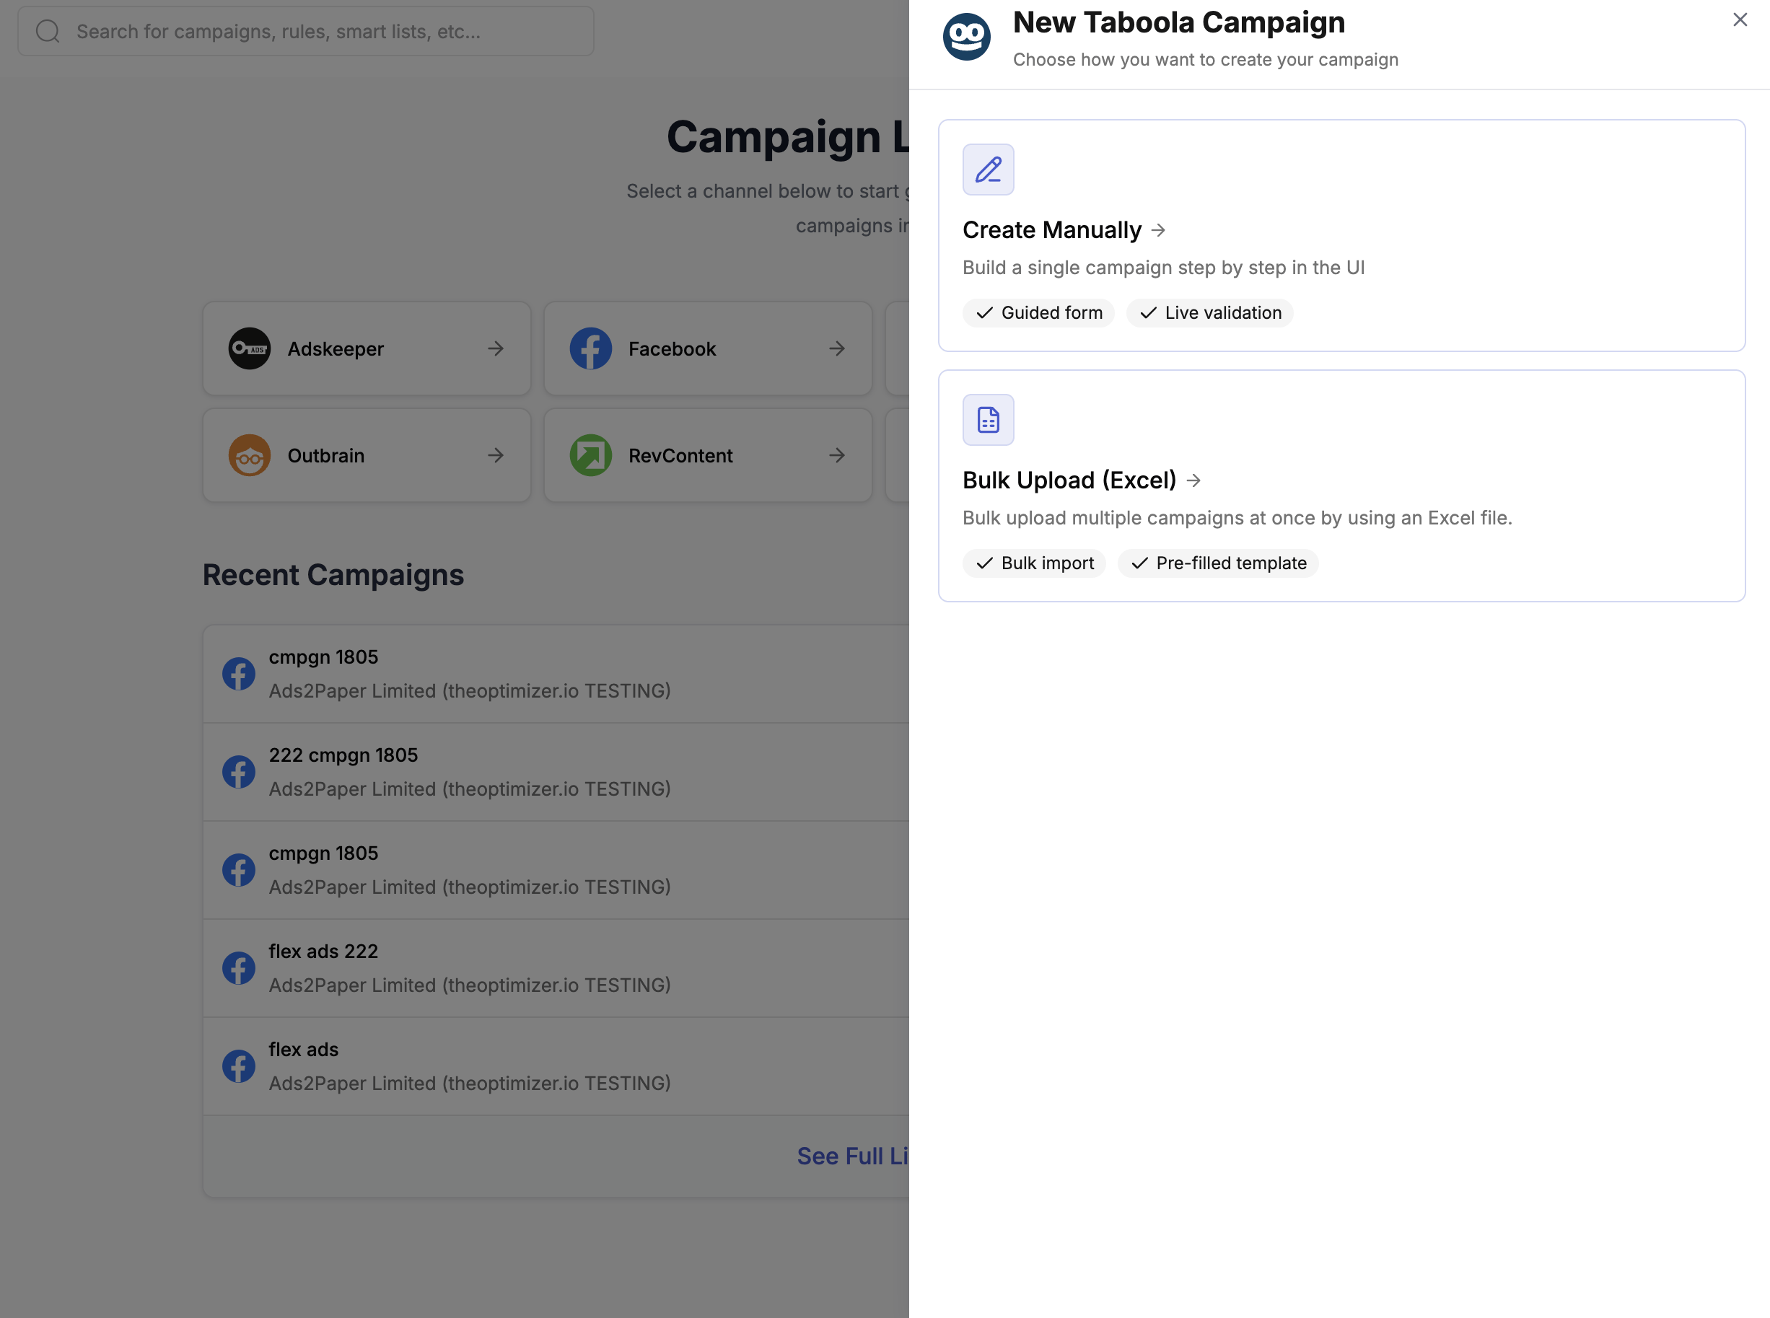
Task: Click the arrow next to Bulk Upload (Excel)
Action: [1194, 480]
